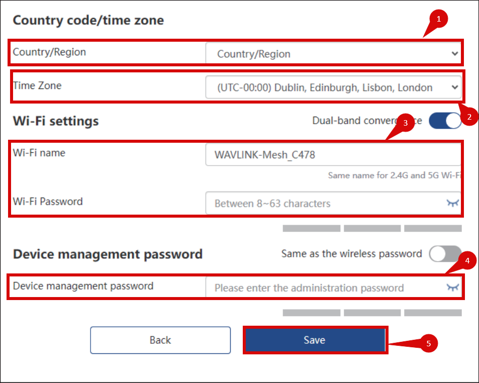Save the Wi-Fi configuration
The width and height of the screenshot is (479, 383).
pyautogui.click(x=315, y=340)
